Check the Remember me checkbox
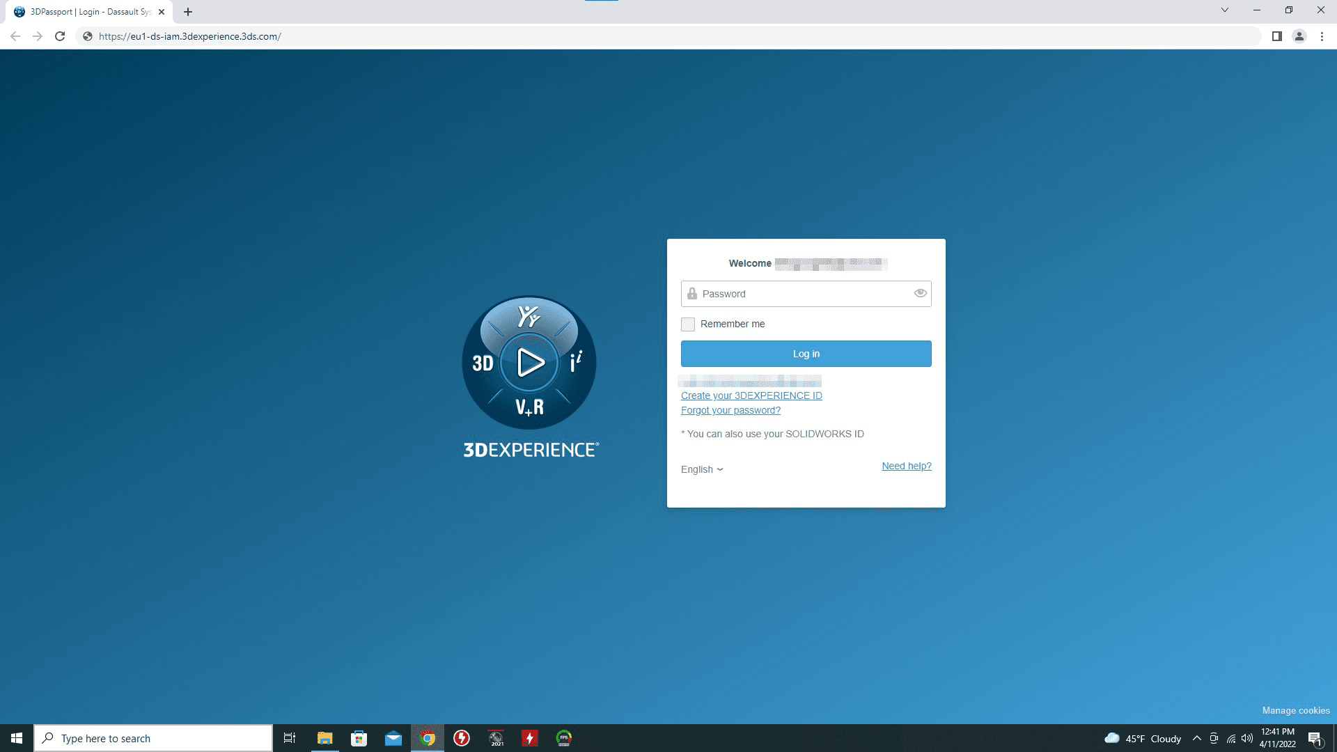Screen dimensions: 1337x752 click(x=688, y=324)
